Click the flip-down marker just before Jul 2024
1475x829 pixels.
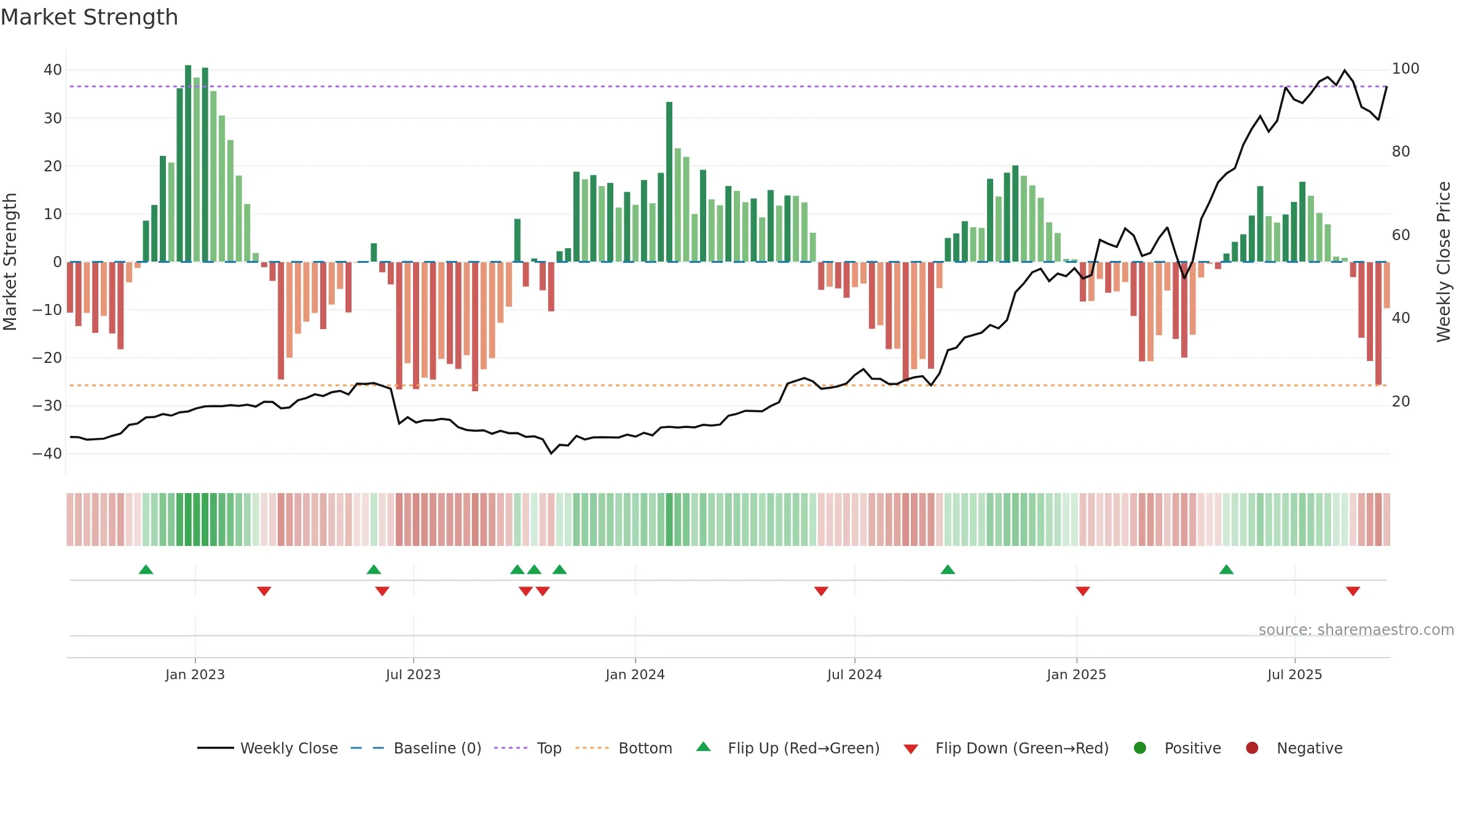click(821, 591)
